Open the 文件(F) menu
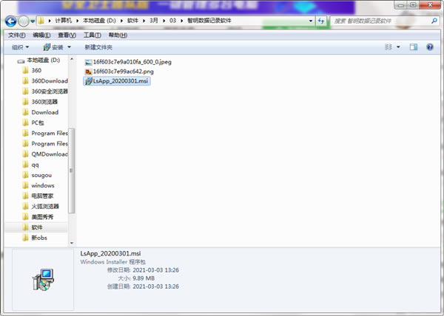The image size is (444, 316). [x=18, y=35]
